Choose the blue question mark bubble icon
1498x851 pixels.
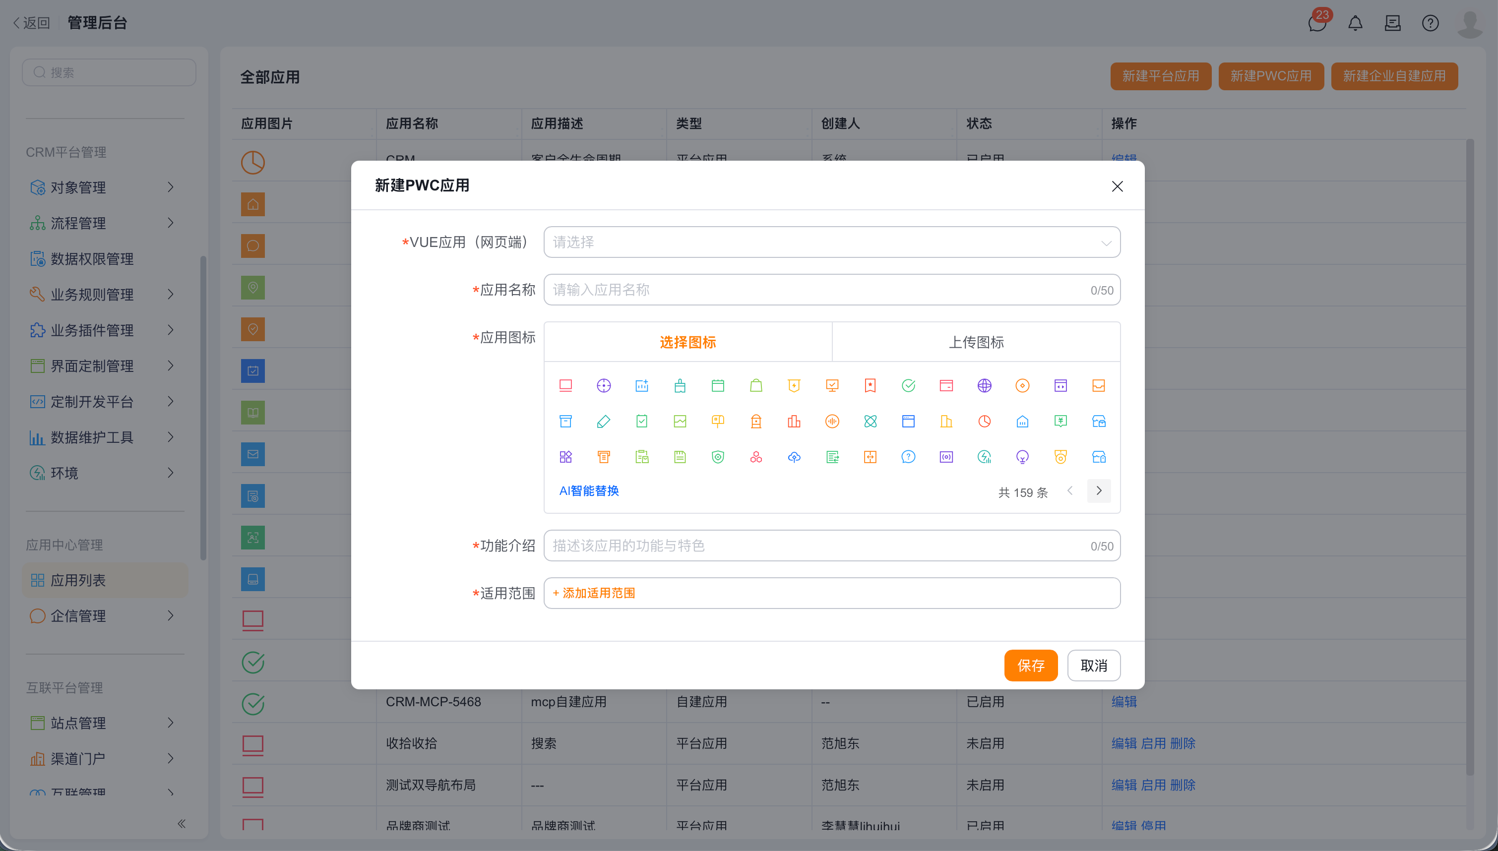[x=908, y=457]
